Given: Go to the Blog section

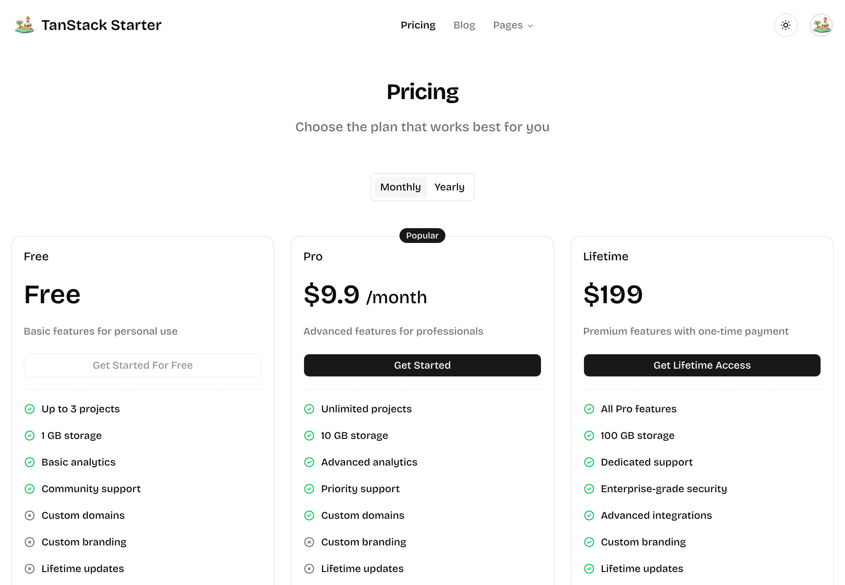Looking at the screenshot, I should coord(464,25).
